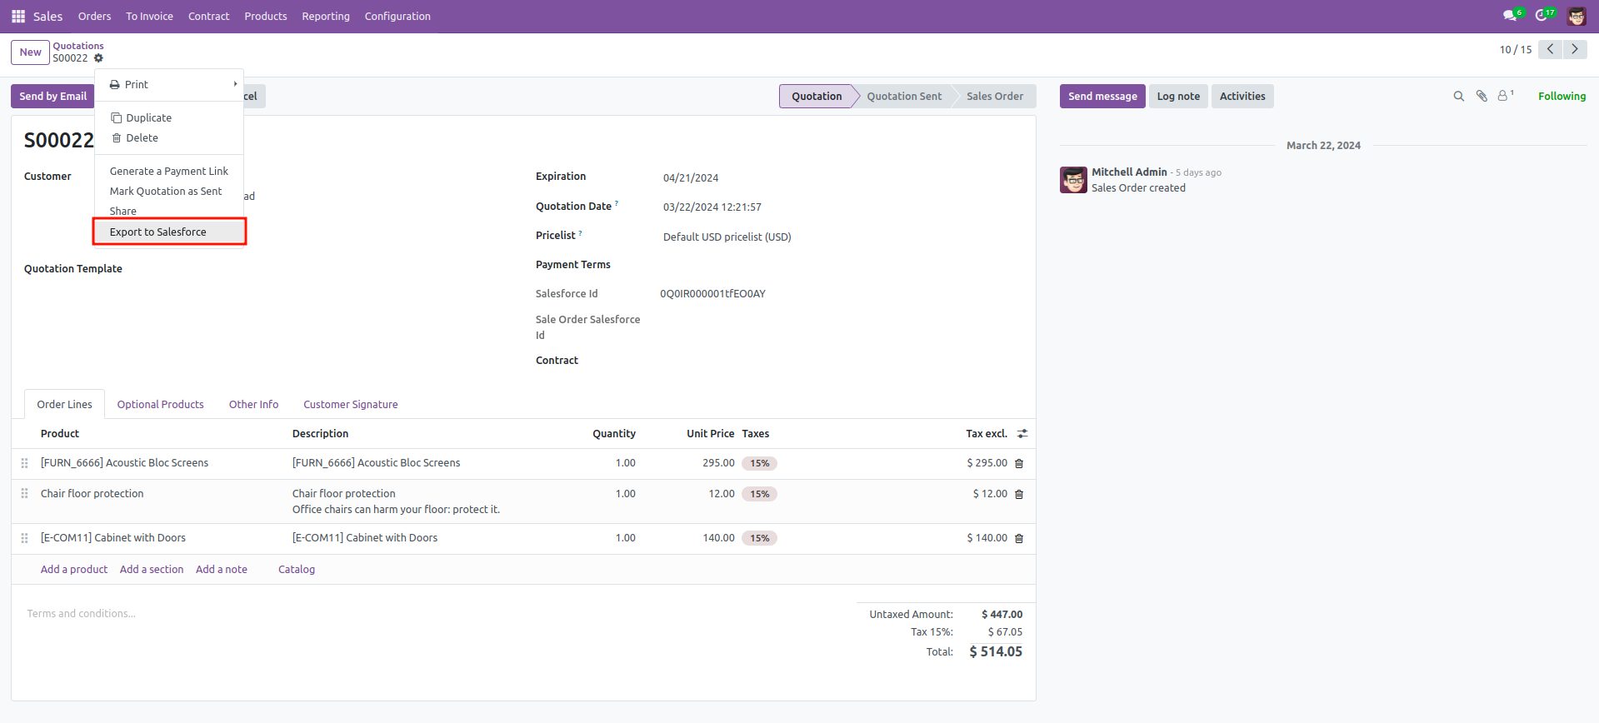Viewport: 1599px width, 723px height.
Task: Click the Following button
Action: (1562, 97)
